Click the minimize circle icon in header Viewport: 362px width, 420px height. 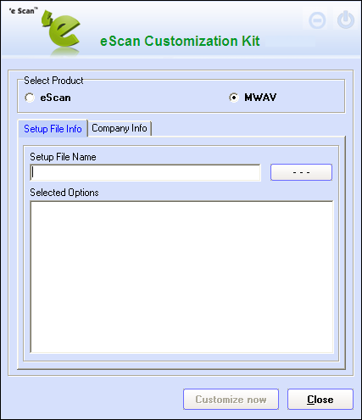[x=317, y=20]
